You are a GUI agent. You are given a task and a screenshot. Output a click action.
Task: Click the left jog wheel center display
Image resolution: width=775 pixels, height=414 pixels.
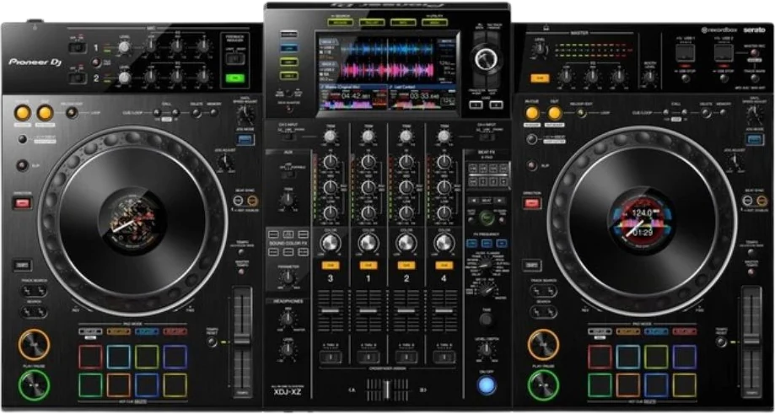pyautogui.click(x=132, y=221)
